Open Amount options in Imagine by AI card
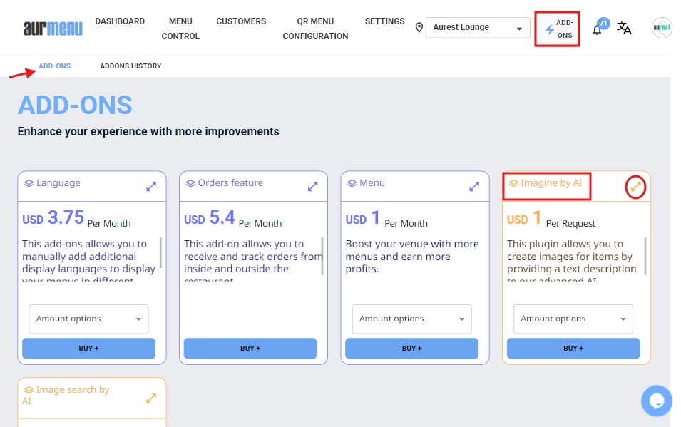 (x=573, y=319)
